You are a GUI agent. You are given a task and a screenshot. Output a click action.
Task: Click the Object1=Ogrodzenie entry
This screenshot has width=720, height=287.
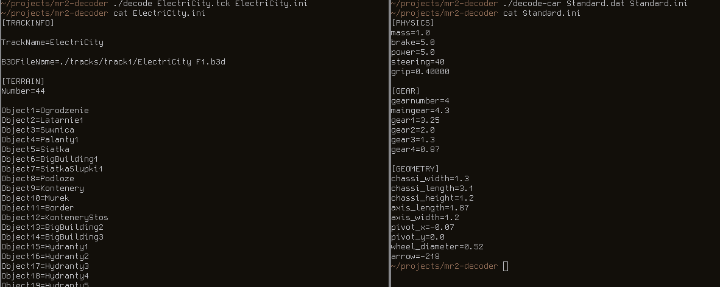pos(45,111)
